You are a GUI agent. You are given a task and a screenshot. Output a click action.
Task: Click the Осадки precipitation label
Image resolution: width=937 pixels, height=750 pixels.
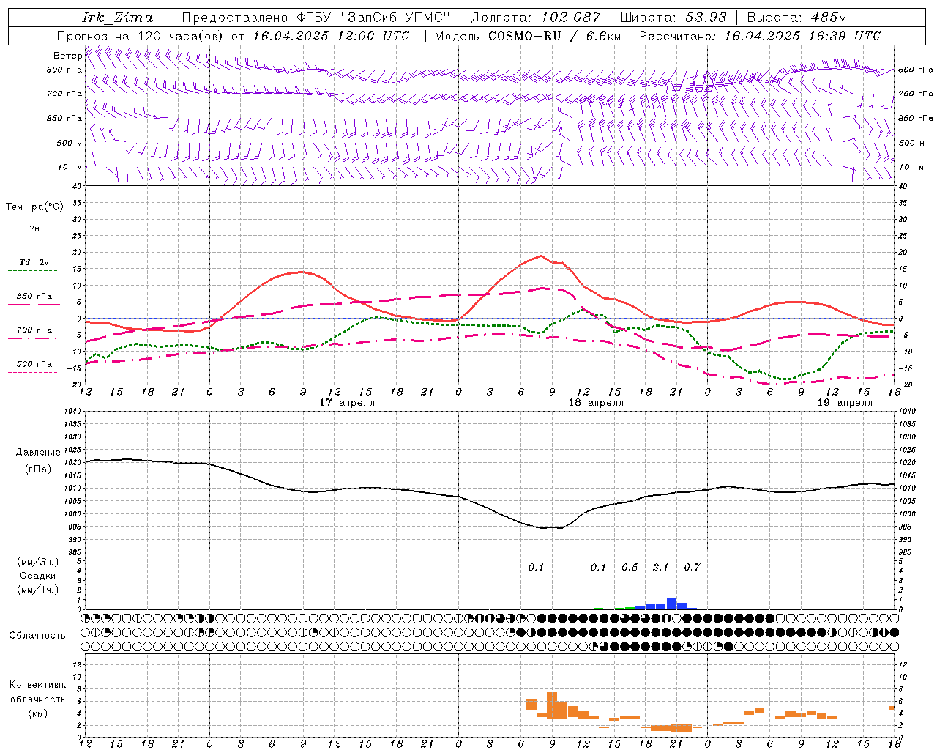click(x=37, y=576)
